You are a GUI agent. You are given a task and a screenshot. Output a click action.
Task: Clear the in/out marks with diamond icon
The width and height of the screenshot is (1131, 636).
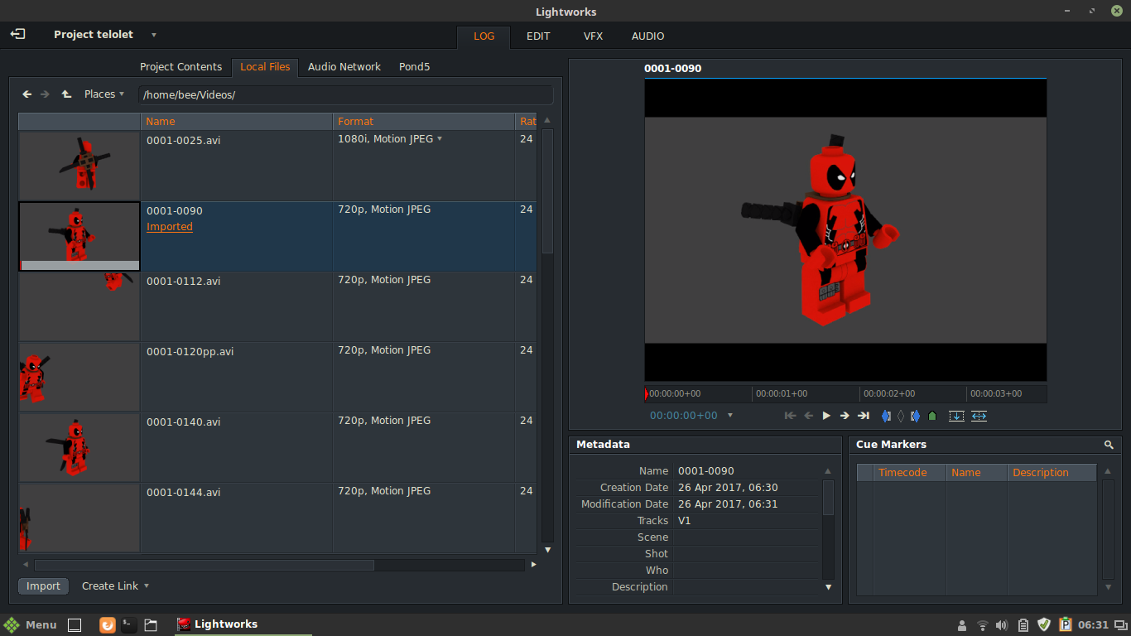901,416
